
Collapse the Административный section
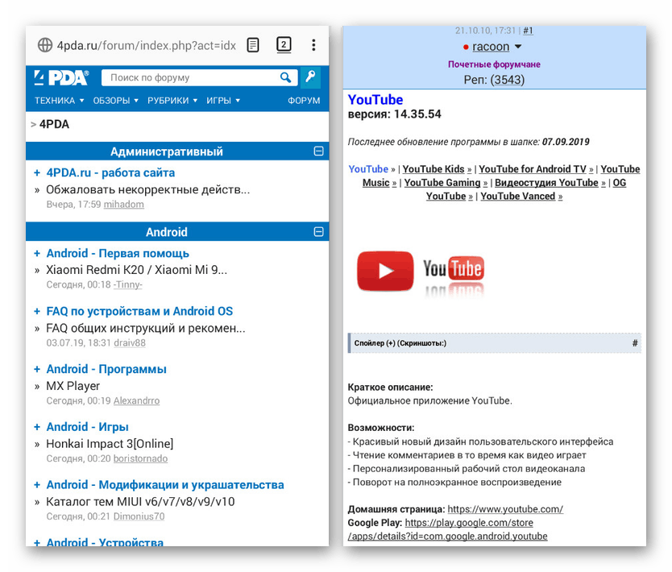coord(318,151)
